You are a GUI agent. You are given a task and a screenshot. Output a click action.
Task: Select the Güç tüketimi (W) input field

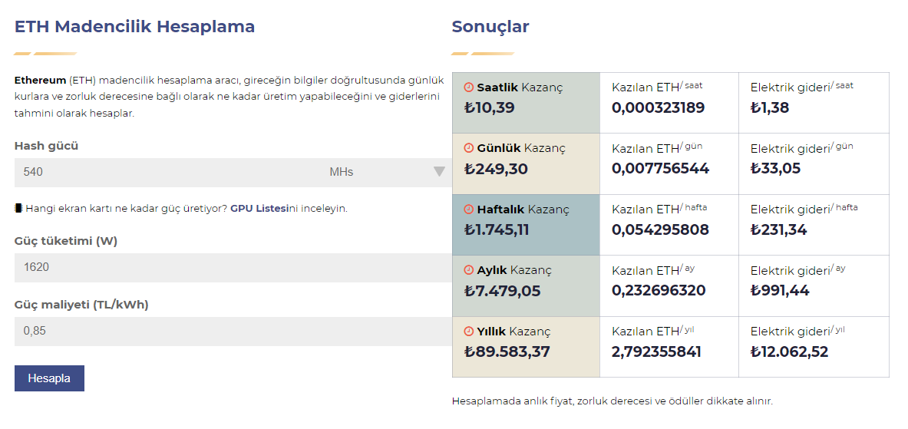coord(229,267)
